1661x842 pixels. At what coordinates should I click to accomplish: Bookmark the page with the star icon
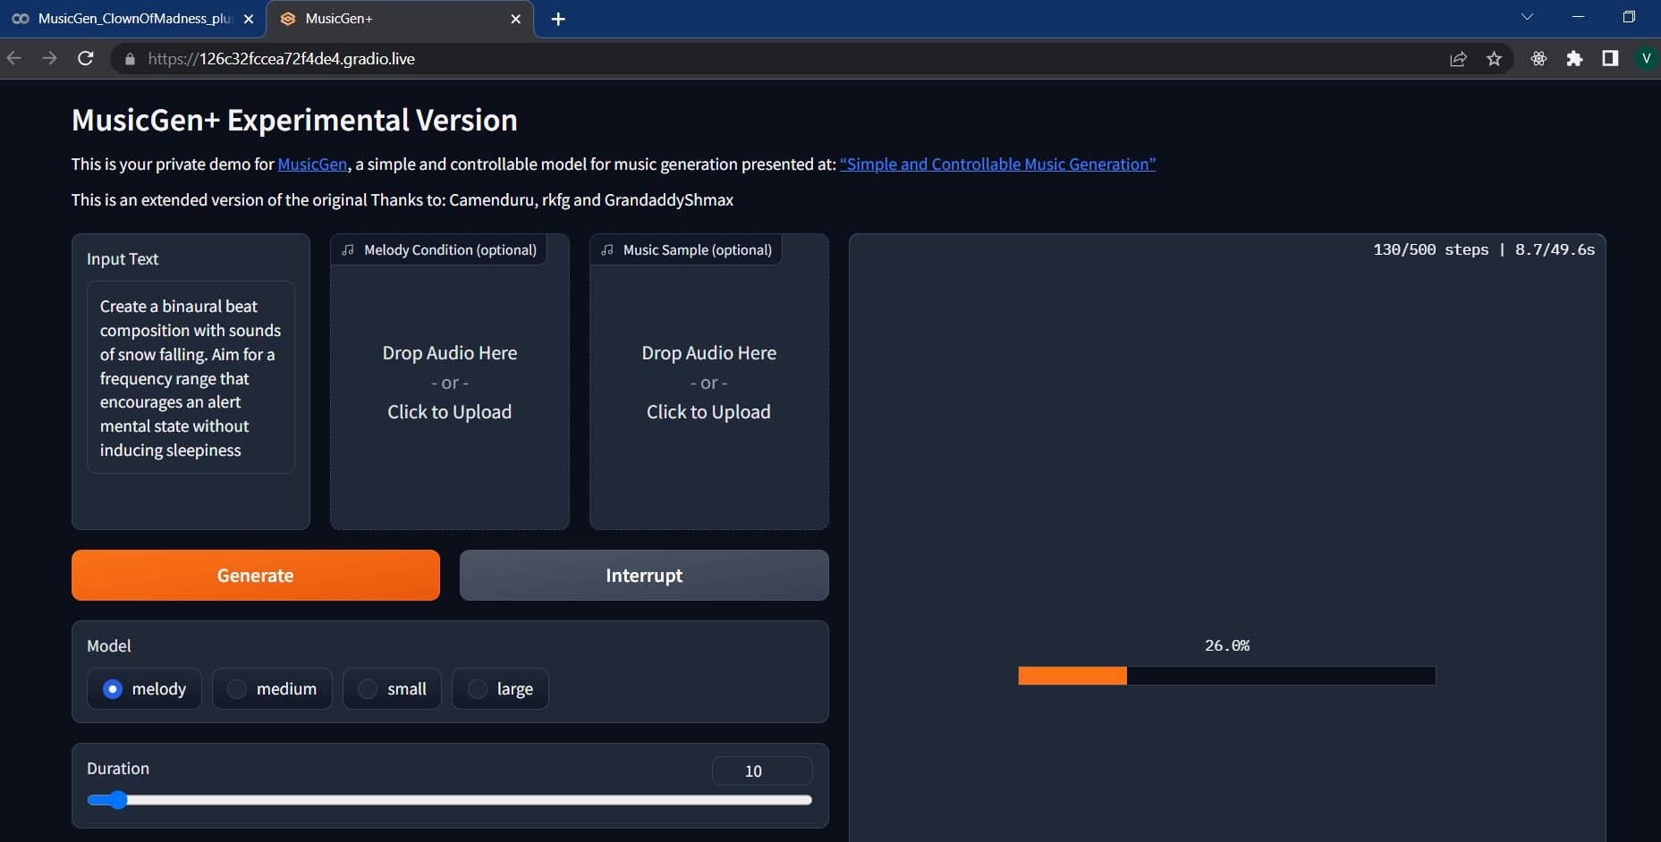(1494, 59)
